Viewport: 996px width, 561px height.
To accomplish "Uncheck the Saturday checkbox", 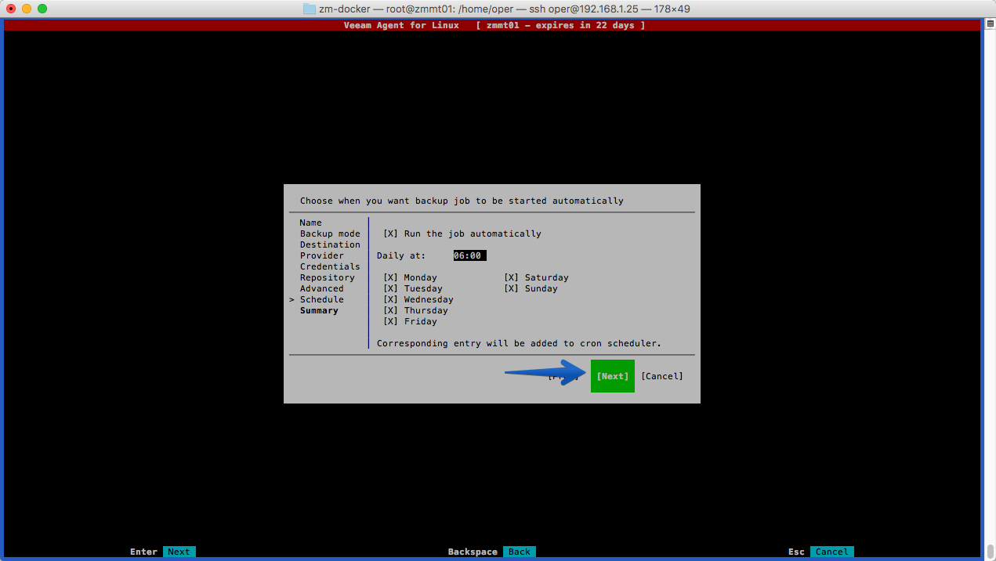I will pos(511,277).
